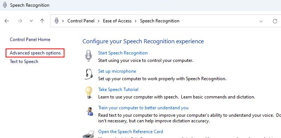This screenshot has width=281, height=138.
Task: Expand the chevron after Ease of Access
Action: pos(136,21)
